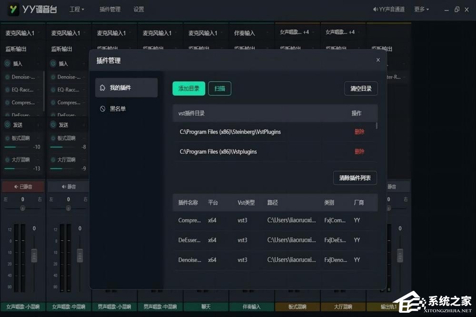Unmute the 已静音 button on 女声唱歌-小混响 channel

pos(23,187)
